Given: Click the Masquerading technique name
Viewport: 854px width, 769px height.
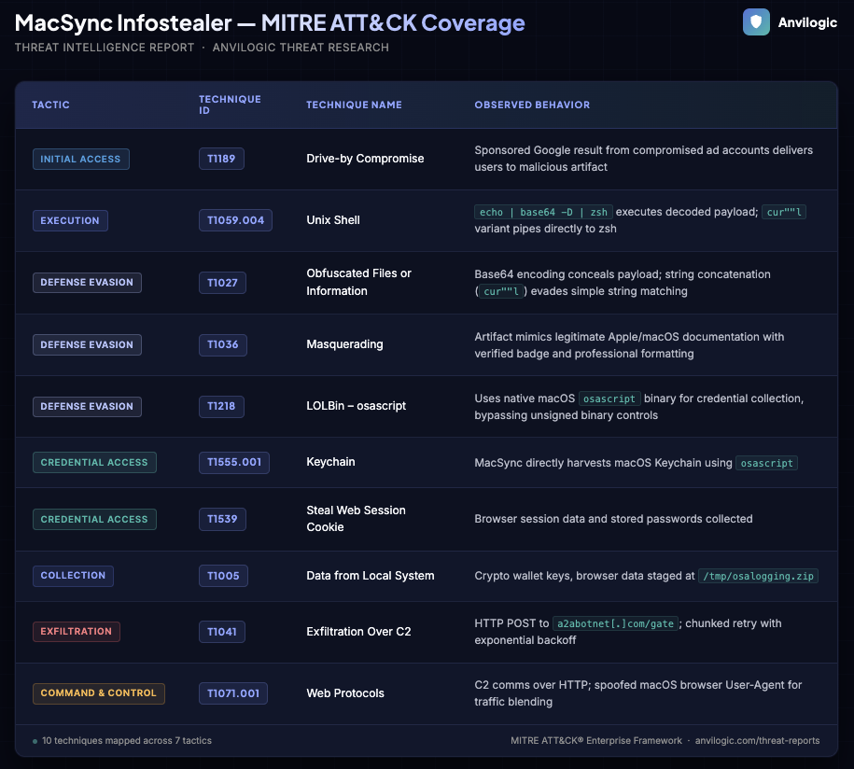Looking at the screenshot, I should (344, 344).
